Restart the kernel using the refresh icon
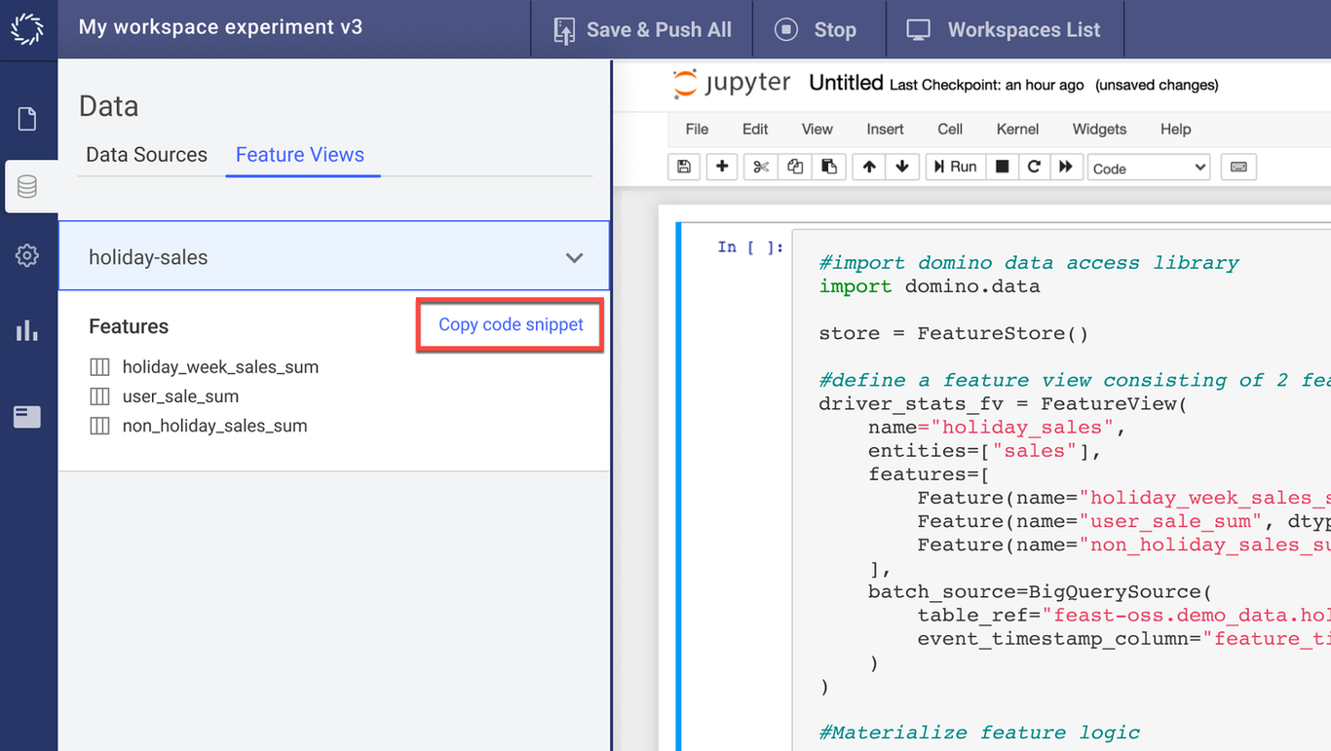 [1034, 167]
